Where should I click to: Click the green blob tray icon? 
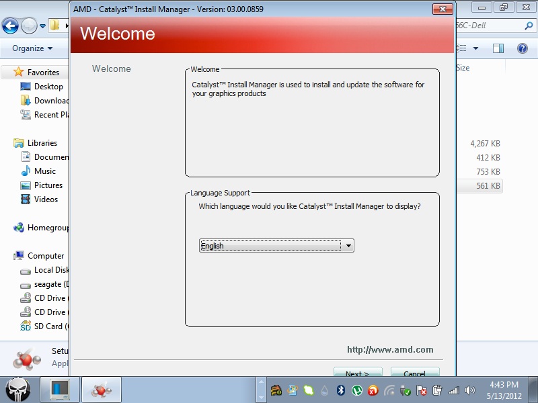[309, 390]
